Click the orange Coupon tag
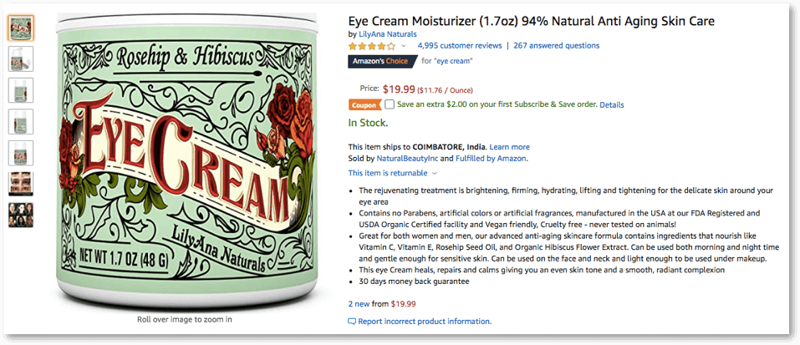 point(364,104)
